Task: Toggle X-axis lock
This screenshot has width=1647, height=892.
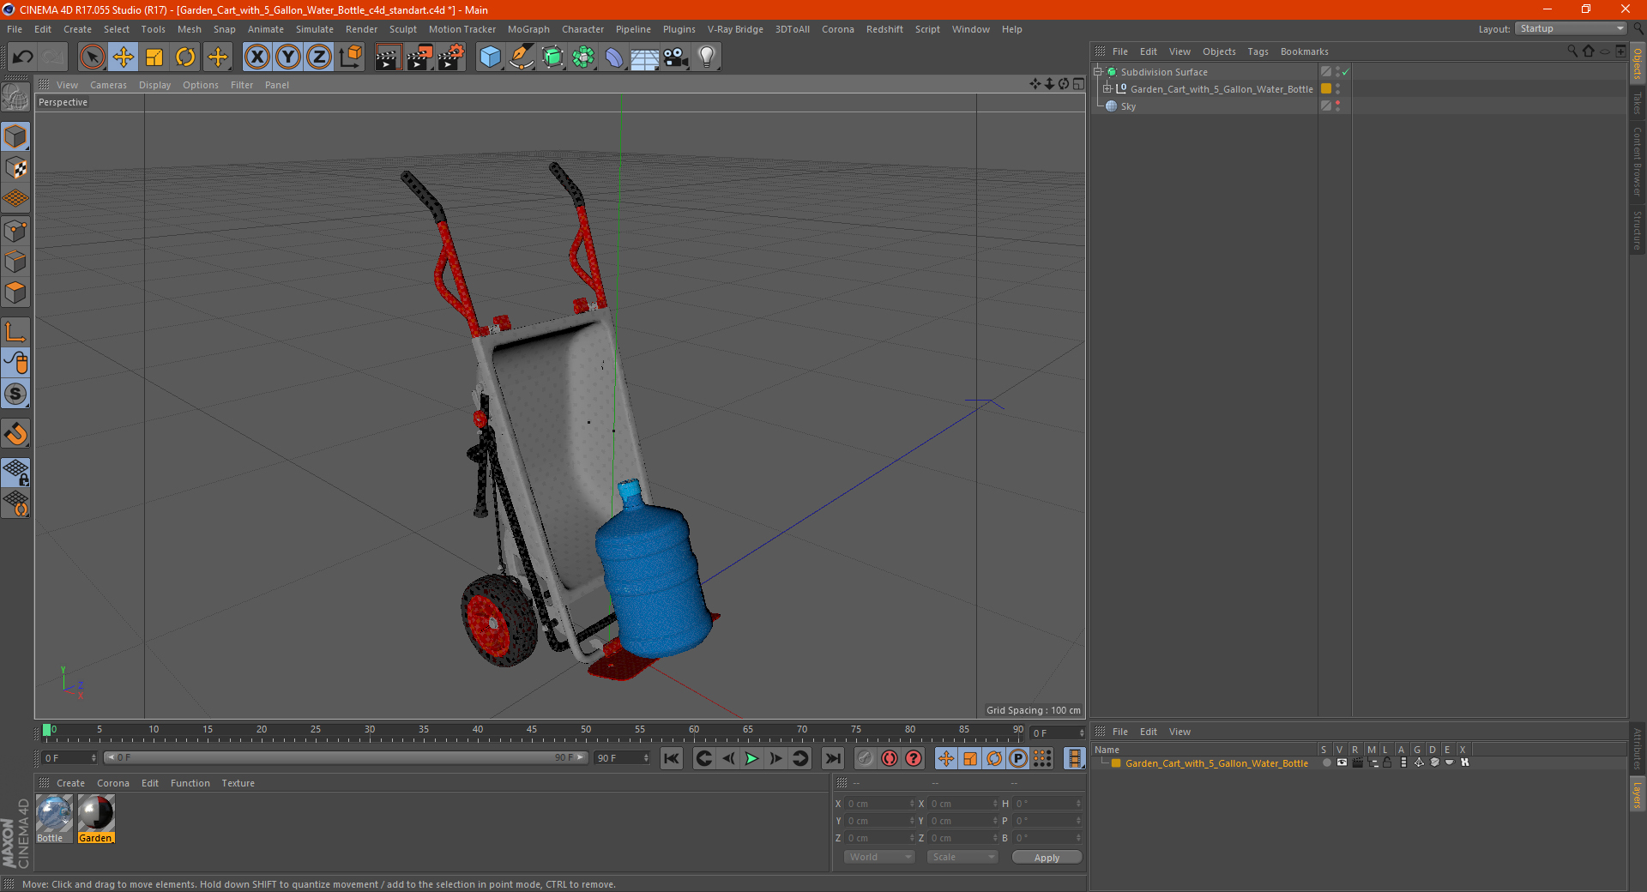Action: click(x=256, y=57)
